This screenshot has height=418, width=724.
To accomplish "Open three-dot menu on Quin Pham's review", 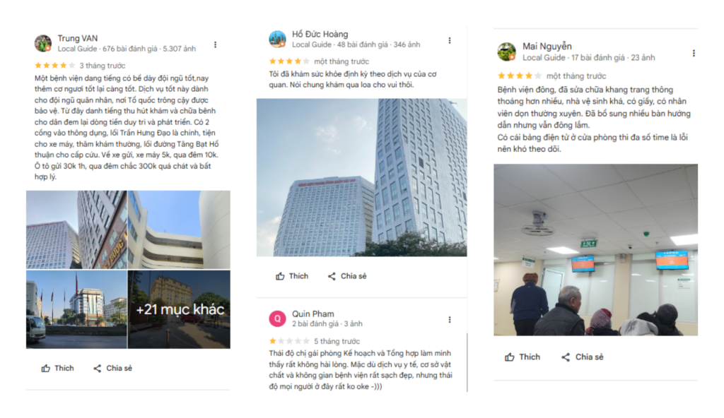I will (450, 320).
